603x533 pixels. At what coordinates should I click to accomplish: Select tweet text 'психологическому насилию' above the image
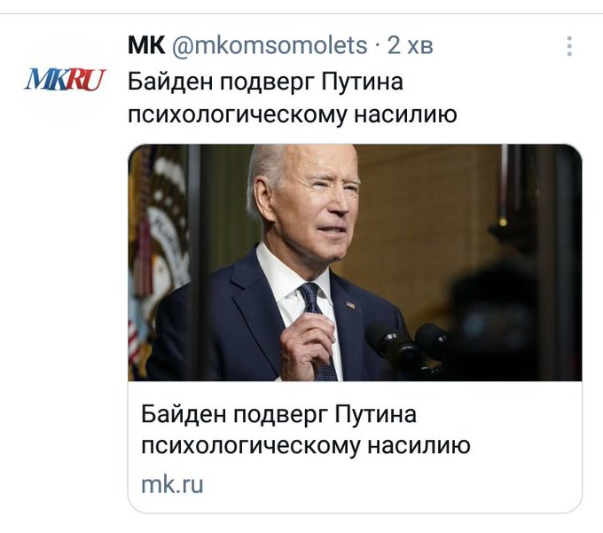coord(293,114)
